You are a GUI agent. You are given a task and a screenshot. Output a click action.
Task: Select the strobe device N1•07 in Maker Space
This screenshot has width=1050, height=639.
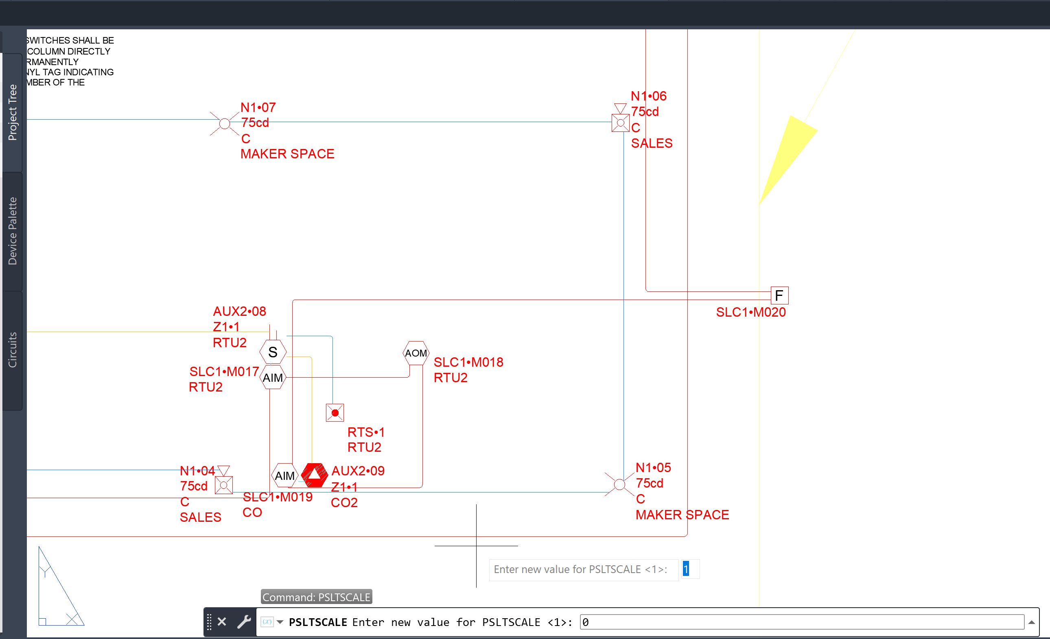point(224,123)
